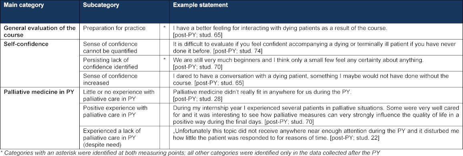
Task: Click the asterisk beside Persisting lack of confidence
Action: (164, 60)
